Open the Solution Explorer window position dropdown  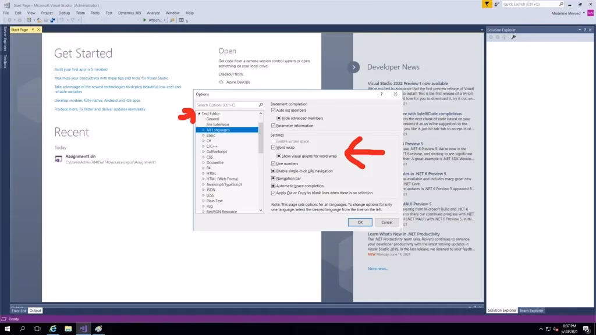(580, 30)
